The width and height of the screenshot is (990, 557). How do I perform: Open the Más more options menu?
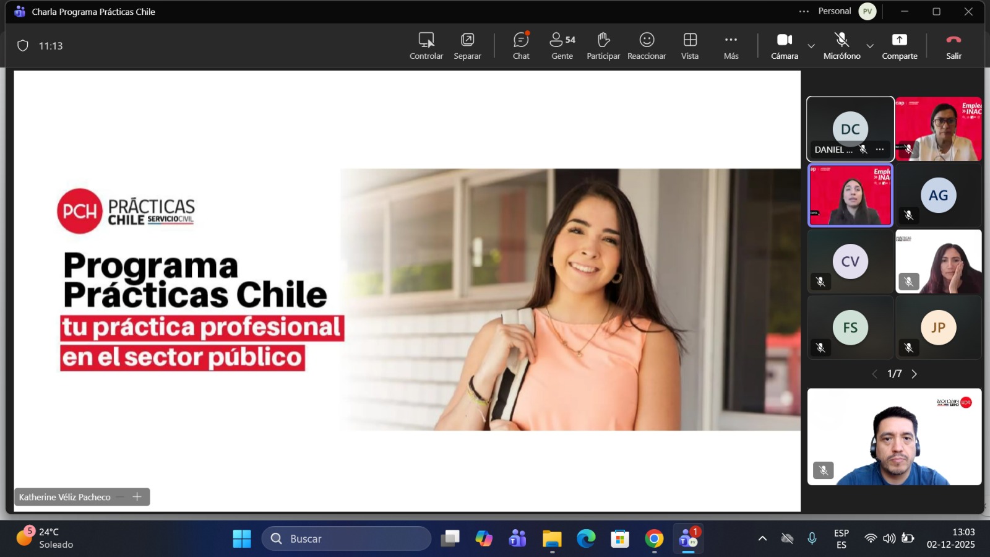(x=731, y=46)
